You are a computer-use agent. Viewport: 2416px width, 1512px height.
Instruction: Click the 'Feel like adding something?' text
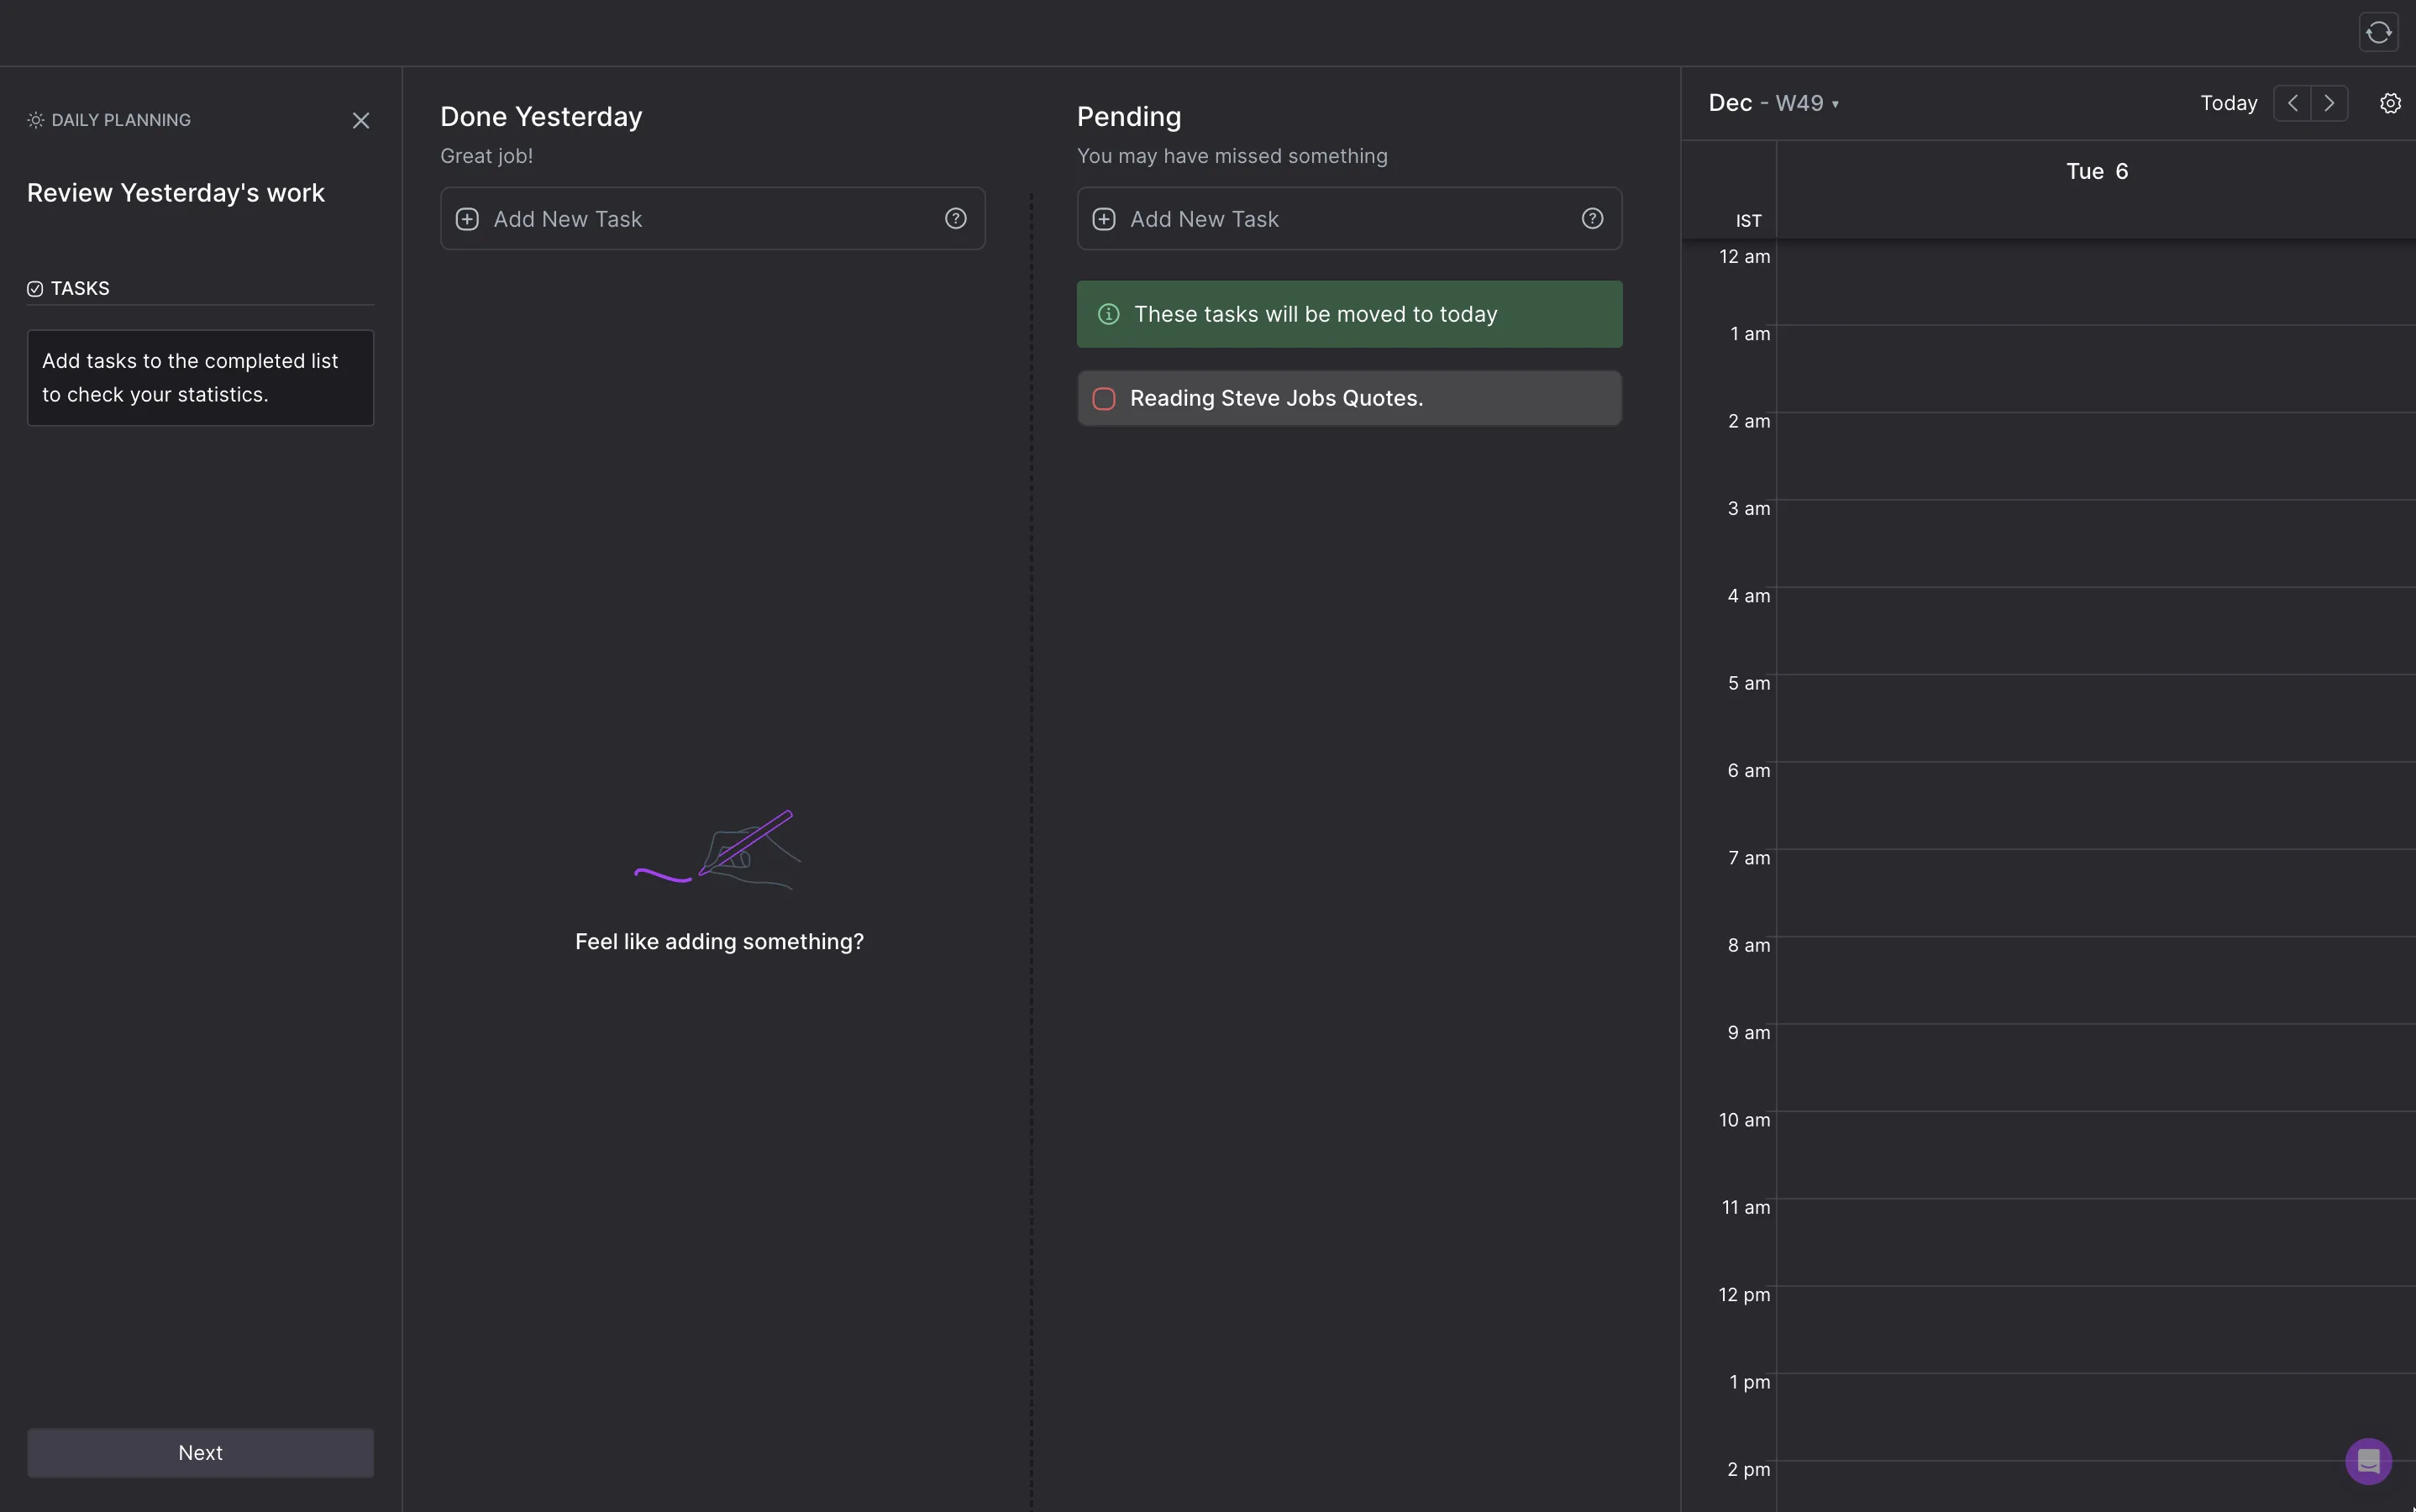[719, 941]
